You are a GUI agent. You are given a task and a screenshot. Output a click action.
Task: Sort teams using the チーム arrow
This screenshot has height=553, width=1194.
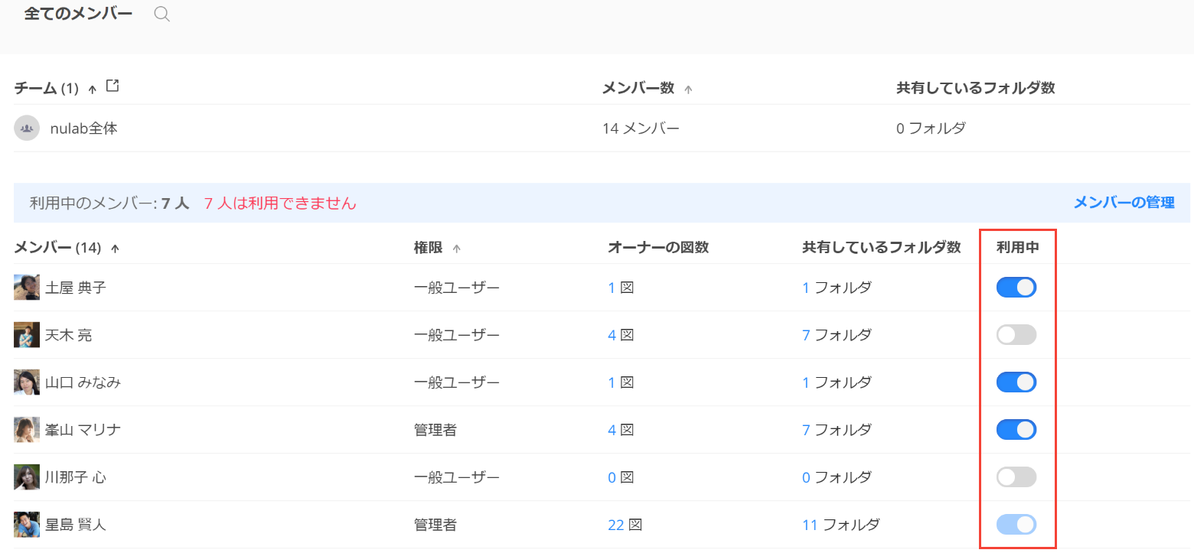click(93, 89)
